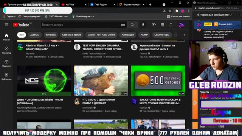Click the Линкор channel avatar
This screenshot has height=136, width=242.
click(x=134, y=47)
